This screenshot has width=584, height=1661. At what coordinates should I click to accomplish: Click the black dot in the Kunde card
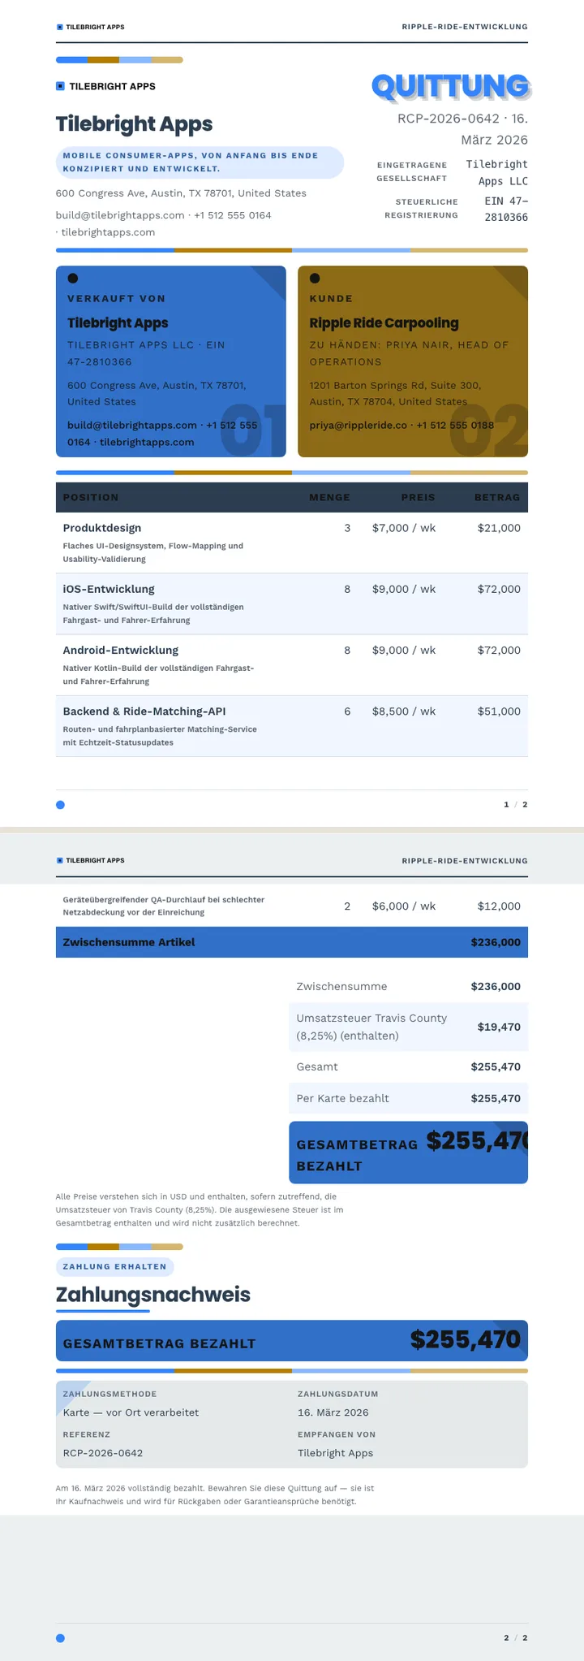[x=315, y=279]
